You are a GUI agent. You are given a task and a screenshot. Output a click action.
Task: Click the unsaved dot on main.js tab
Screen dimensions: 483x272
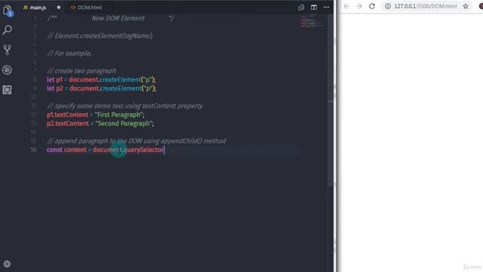(x=59, y=8)
